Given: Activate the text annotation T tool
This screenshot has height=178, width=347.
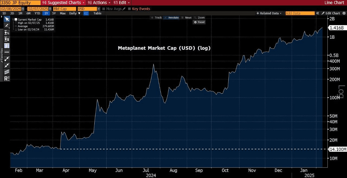Looking at the screenshot, I should pyautogui.click(x=7, y=45).
